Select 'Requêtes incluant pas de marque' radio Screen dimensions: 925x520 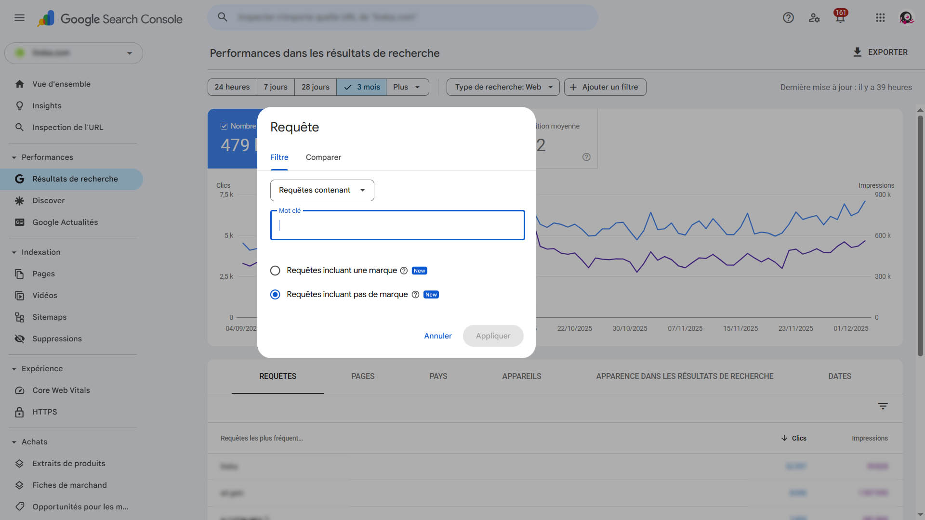click(x=275, y=294)
